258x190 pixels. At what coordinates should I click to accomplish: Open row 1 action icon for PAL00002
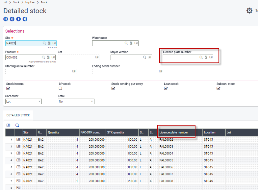coord(18,139)
